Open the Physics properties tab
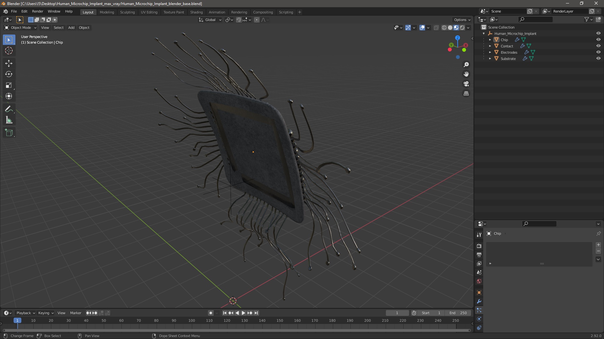 point(479,319)
